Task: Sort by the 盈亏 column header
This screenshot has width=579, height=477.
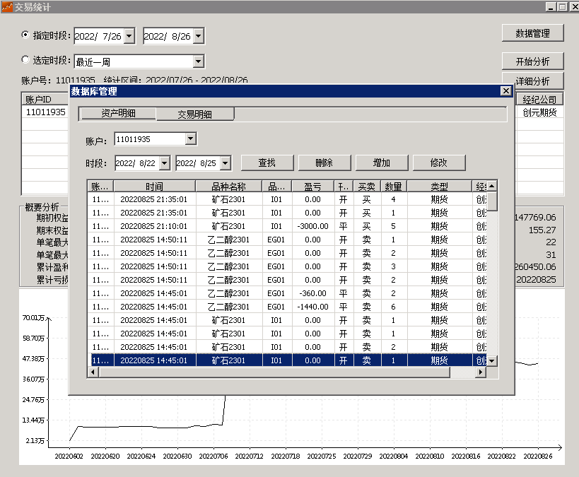Action: pyautogui.click(x=312, y=187)
